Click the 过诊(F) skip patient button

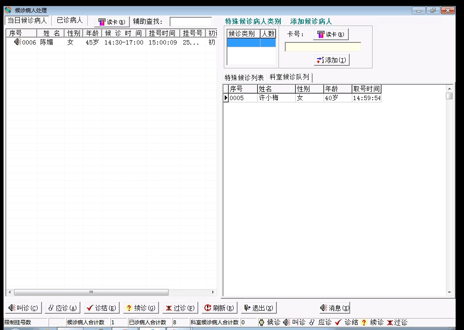pyautogui.click(x=180, y=308)
